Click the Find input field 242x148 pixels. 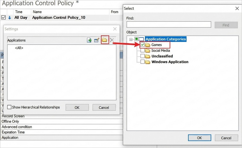pyautogui.click(x=169, y=25)
